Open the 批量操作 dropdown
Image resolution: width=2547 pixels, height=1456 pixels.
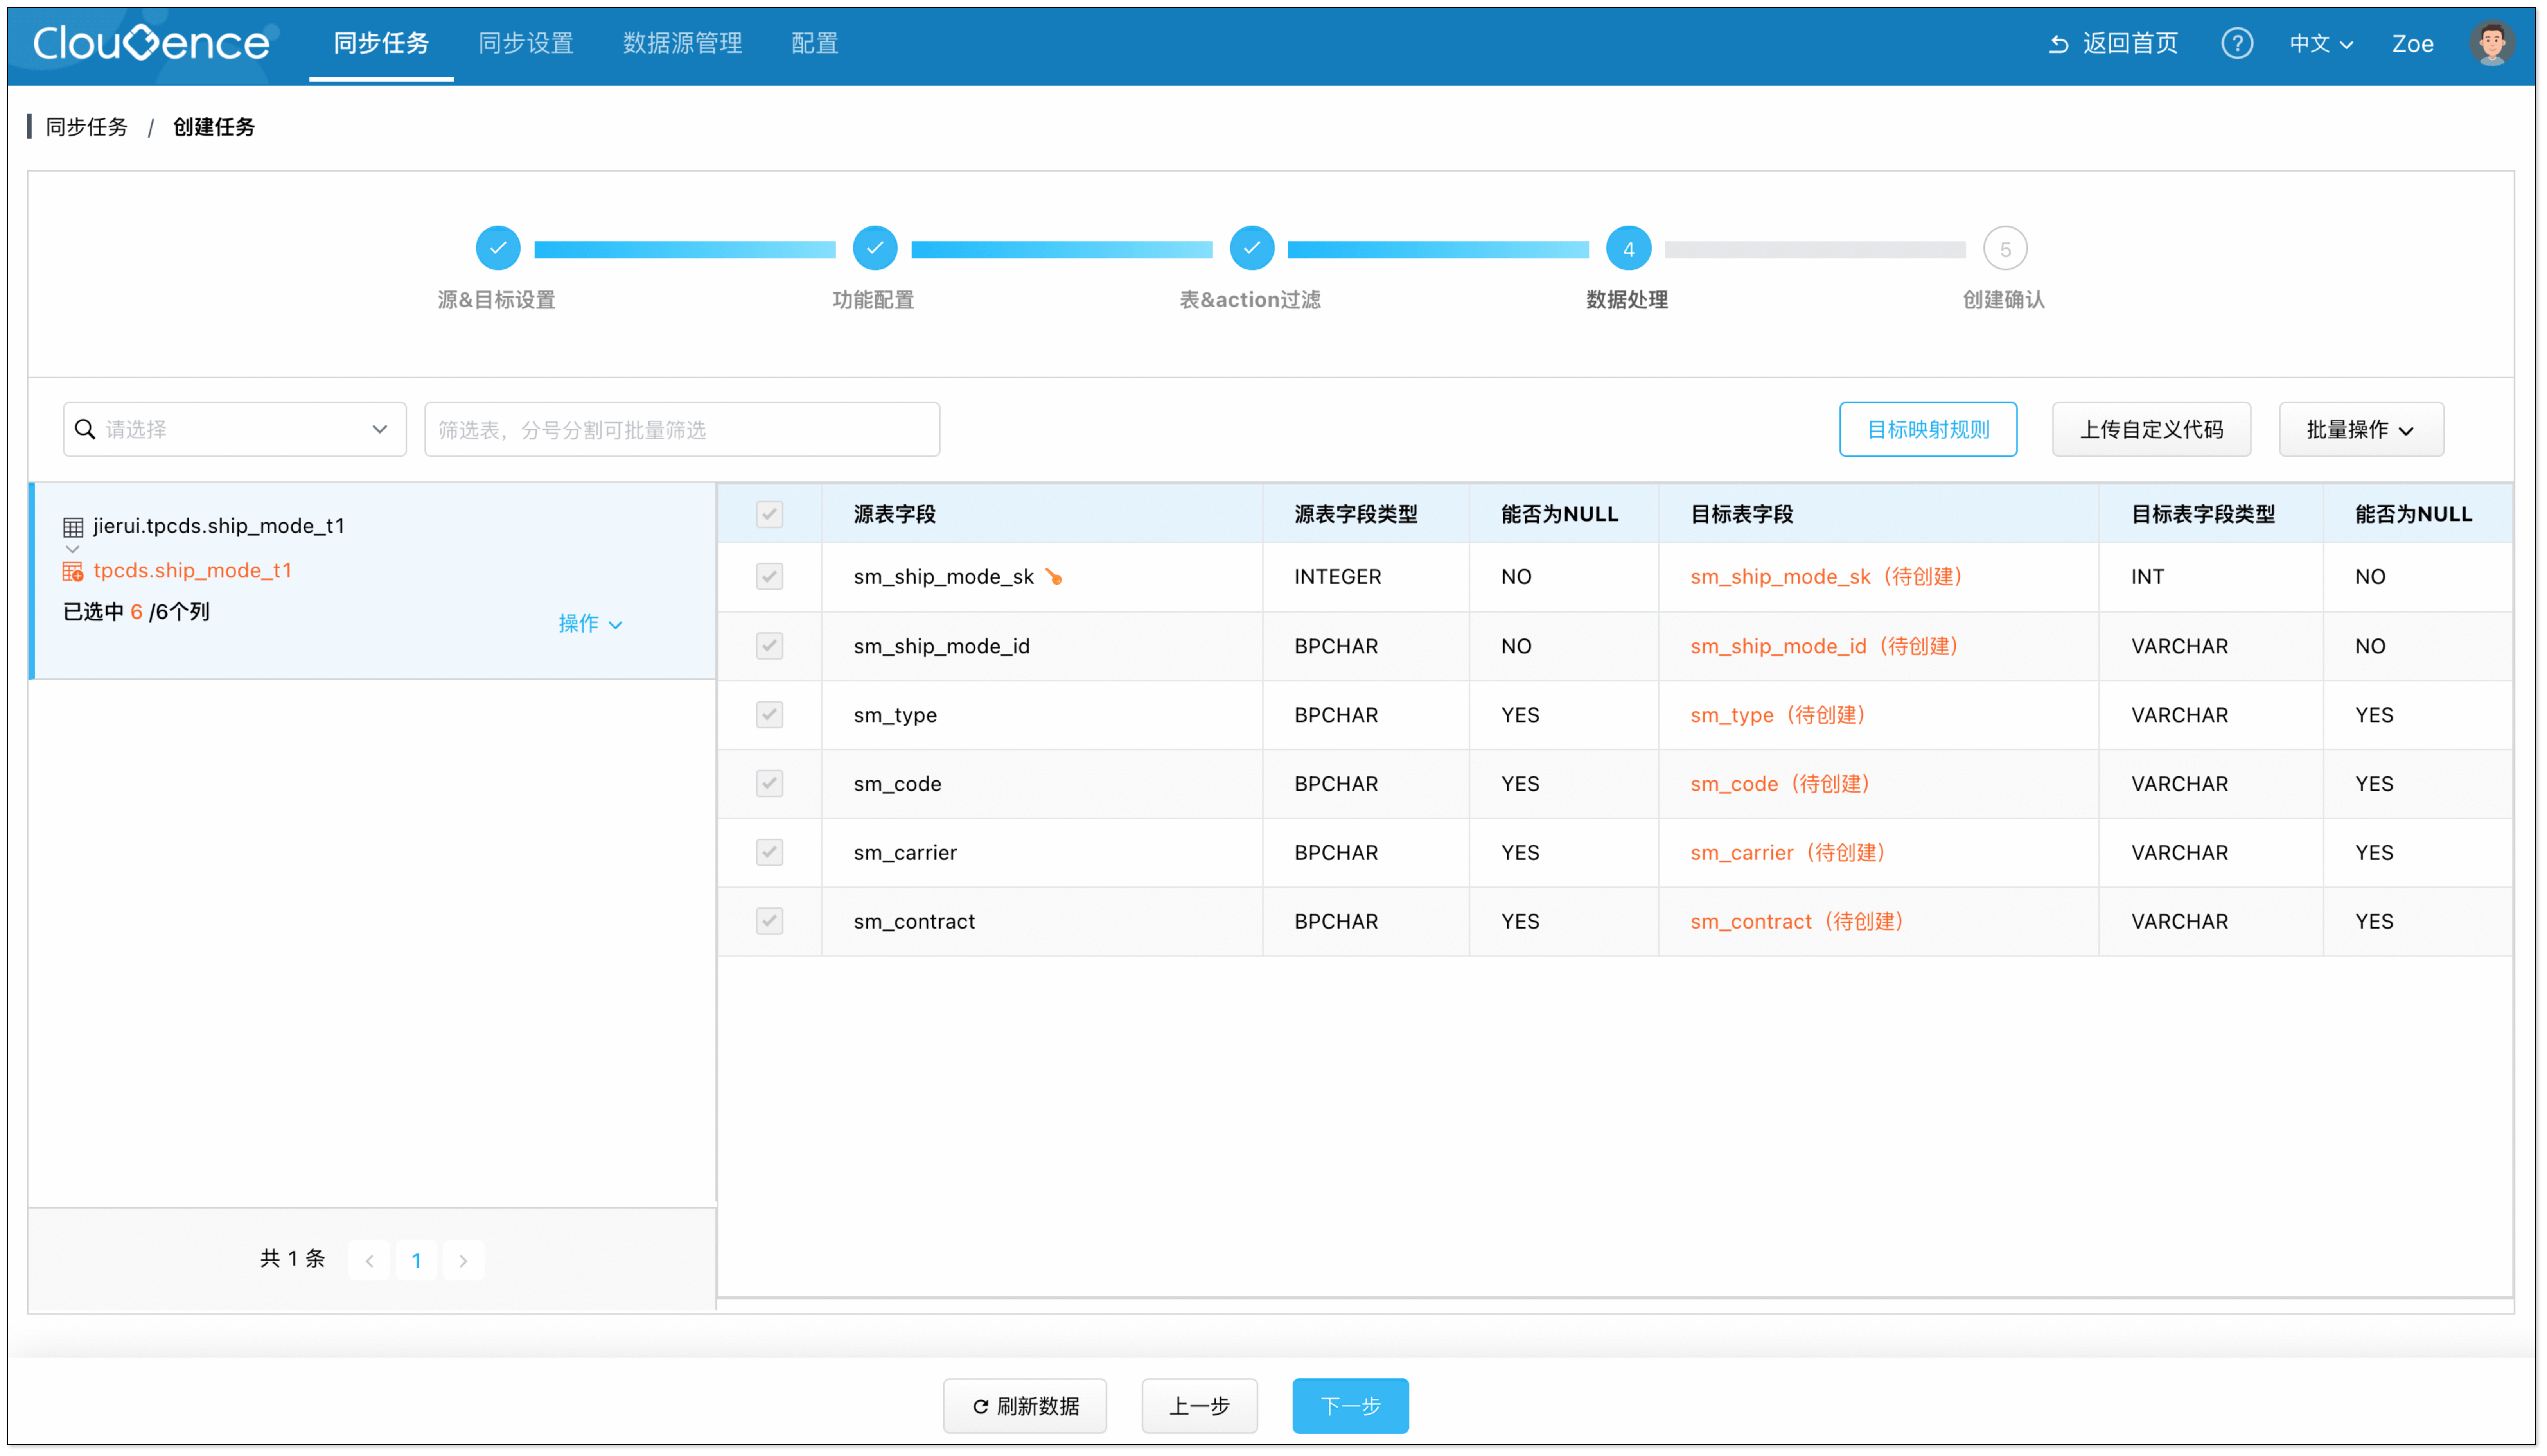(2360, 429)
